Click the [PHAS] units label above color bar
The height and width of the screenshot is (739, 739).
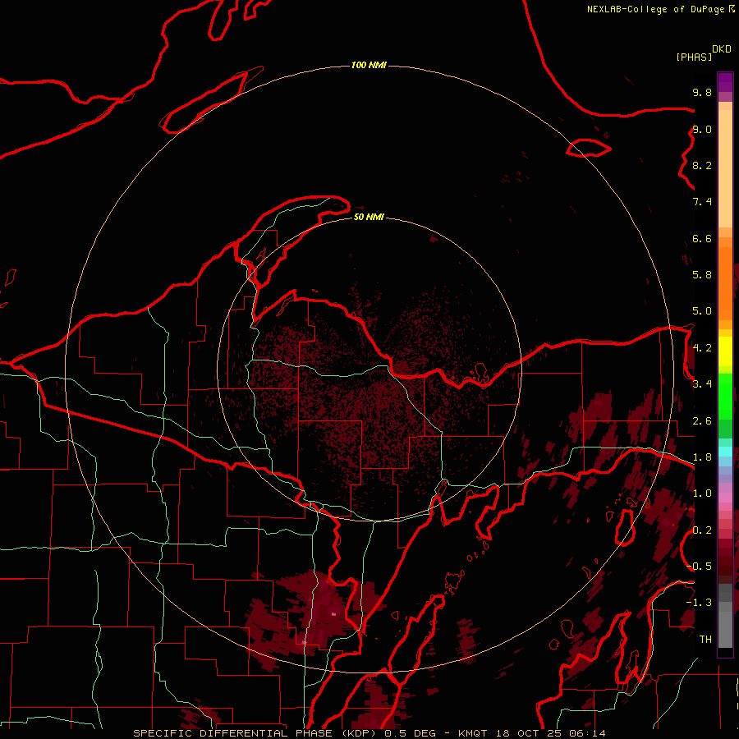pyautogui.click(x=694, y=57)
